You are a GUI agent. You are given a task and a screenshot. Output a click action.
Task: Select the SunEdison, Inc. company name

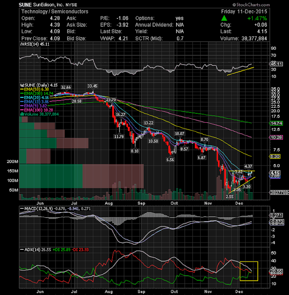coord(48,5)
